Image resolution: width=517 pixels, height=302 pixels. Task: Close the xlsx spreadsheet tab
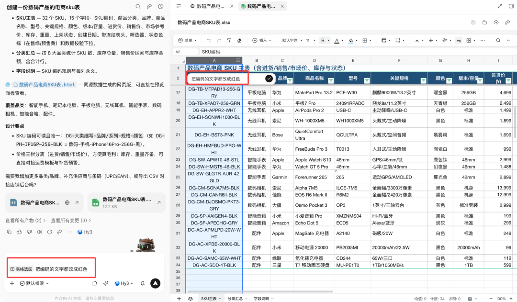[x=282, y=6]
